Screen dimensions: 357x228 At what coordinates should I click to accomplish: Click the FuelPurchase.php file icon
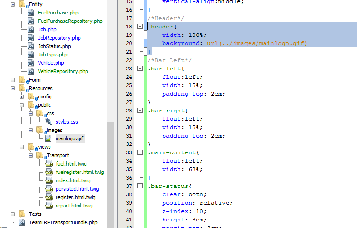(31, 13)
